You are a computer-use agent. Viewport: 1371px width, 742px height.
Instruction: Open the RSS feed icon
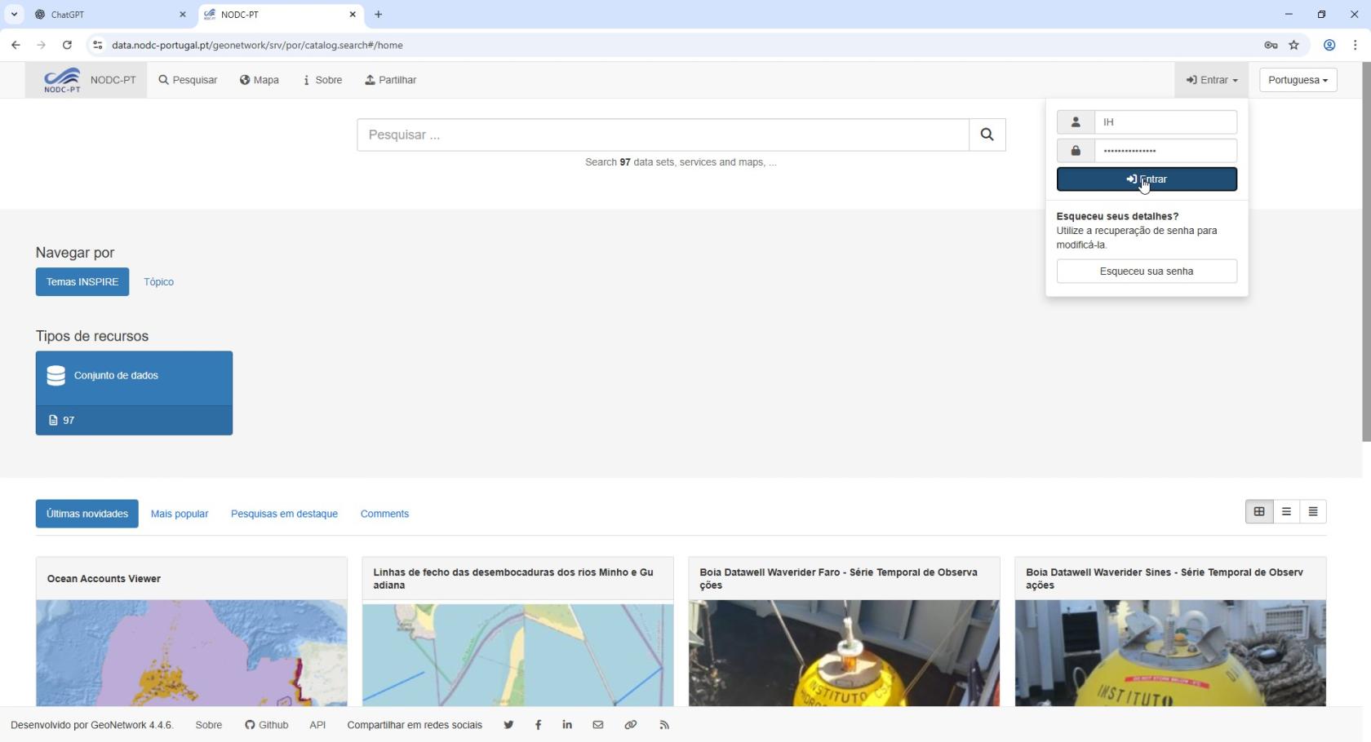coord(664,725)
